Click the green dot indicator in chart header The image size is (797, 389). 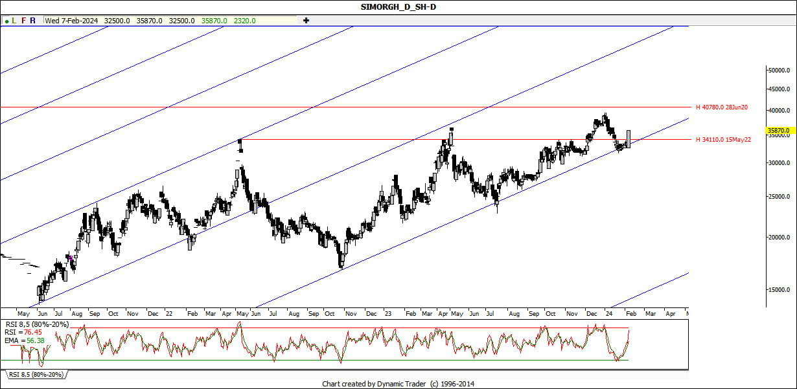click(x=6, y=21)
